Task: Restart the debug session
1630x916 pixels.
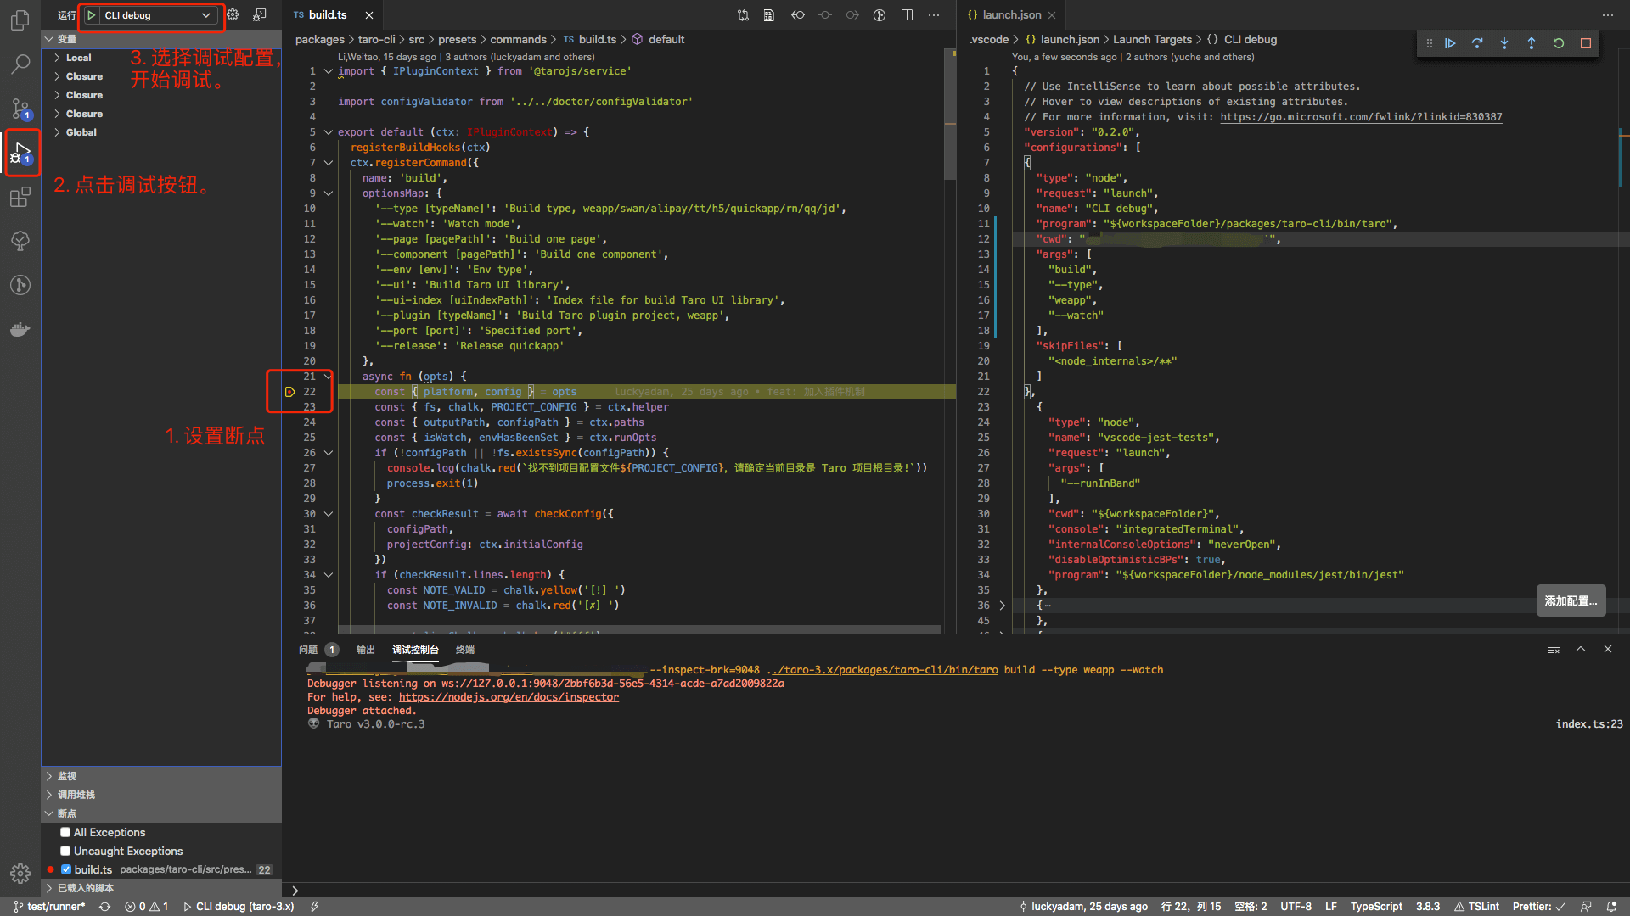Action: 1559,43
